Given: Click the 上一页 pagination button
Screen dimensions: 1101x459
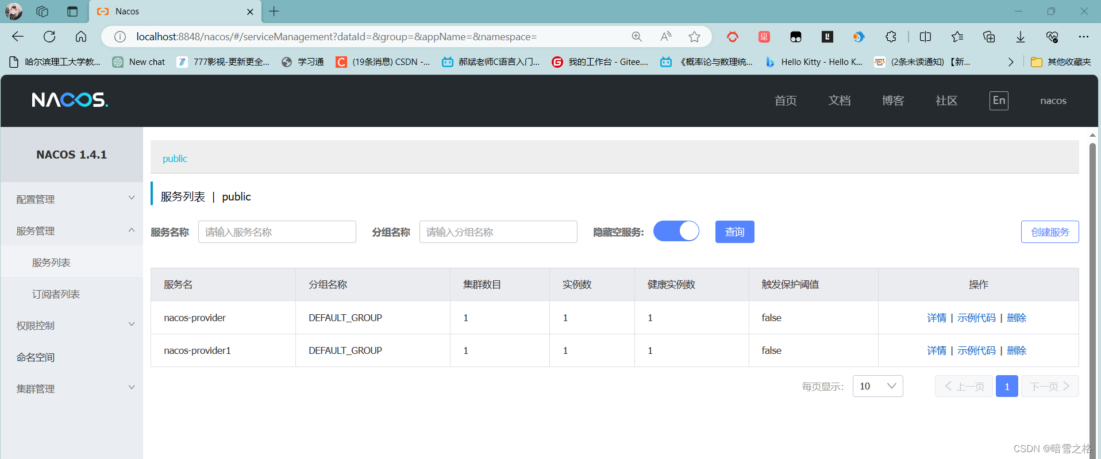Looking at the screenshot, I should click(964, 386).
